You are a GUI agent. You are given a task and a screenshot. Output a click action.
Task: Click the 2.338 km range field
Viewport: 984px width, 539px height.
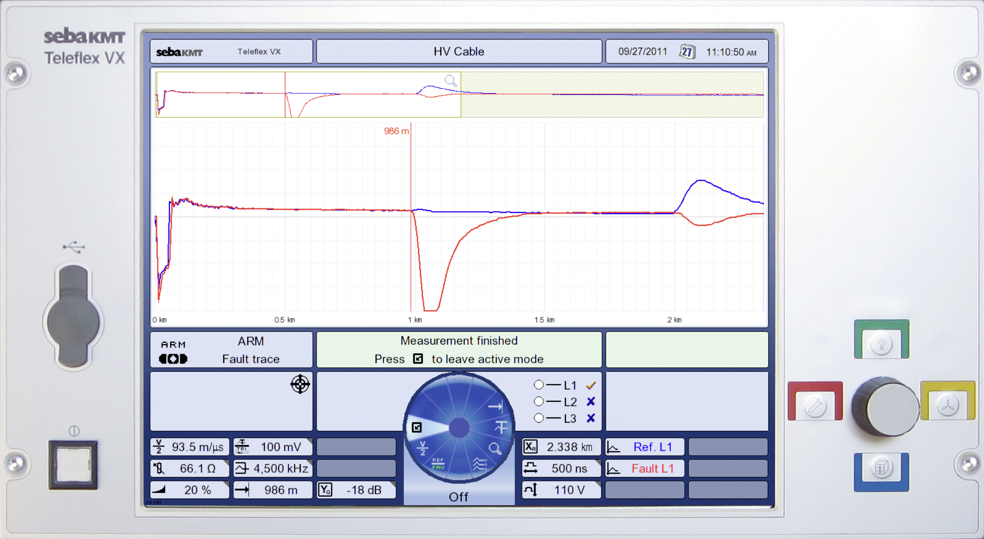click(x=561, y=447)
